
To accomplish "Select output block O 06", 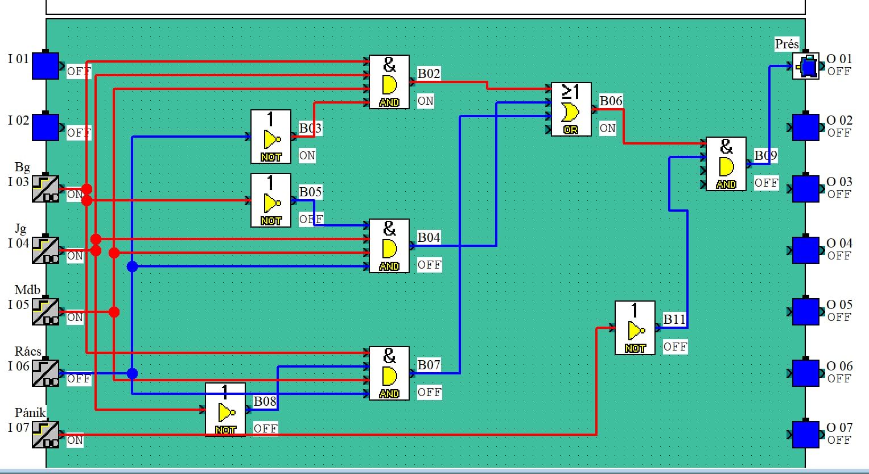I will 806,373.
